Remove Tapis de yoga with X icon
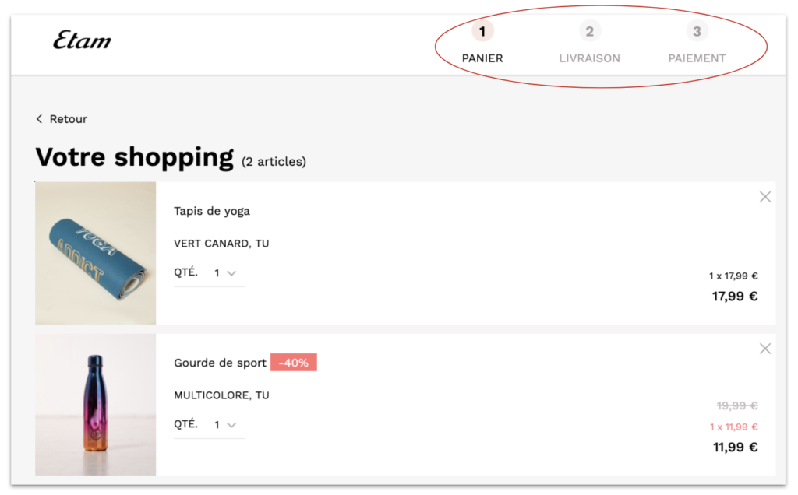This screenshot has height=495, width=798. tap(764, 197)
